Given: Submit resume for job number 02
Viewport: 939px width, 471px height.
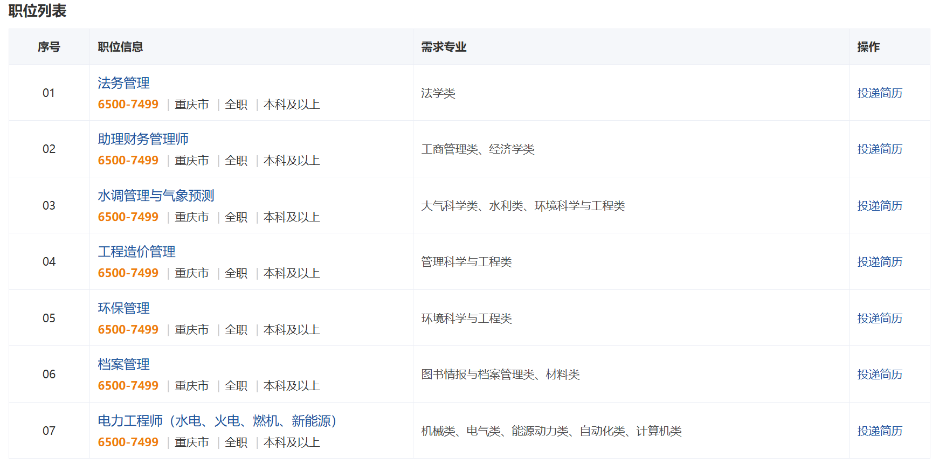Looking at the screenshot, I should [x=879, y=149].
